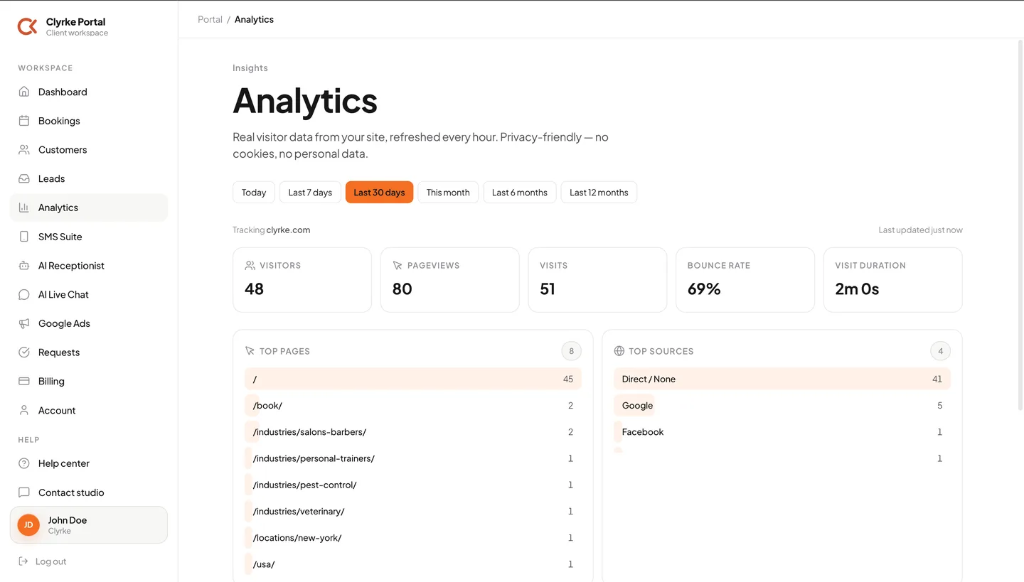Navigate to the Leads section
The width and height of the screenshot is (1024, 582).
(x=89, y=178)
